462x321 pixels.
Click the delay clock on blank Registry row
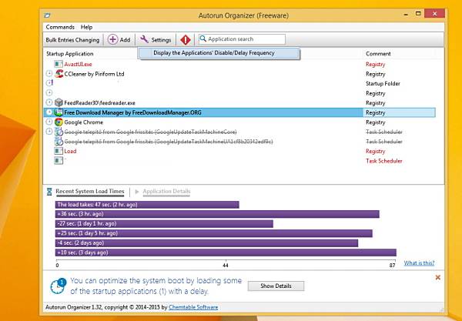[x=49, y=92]
